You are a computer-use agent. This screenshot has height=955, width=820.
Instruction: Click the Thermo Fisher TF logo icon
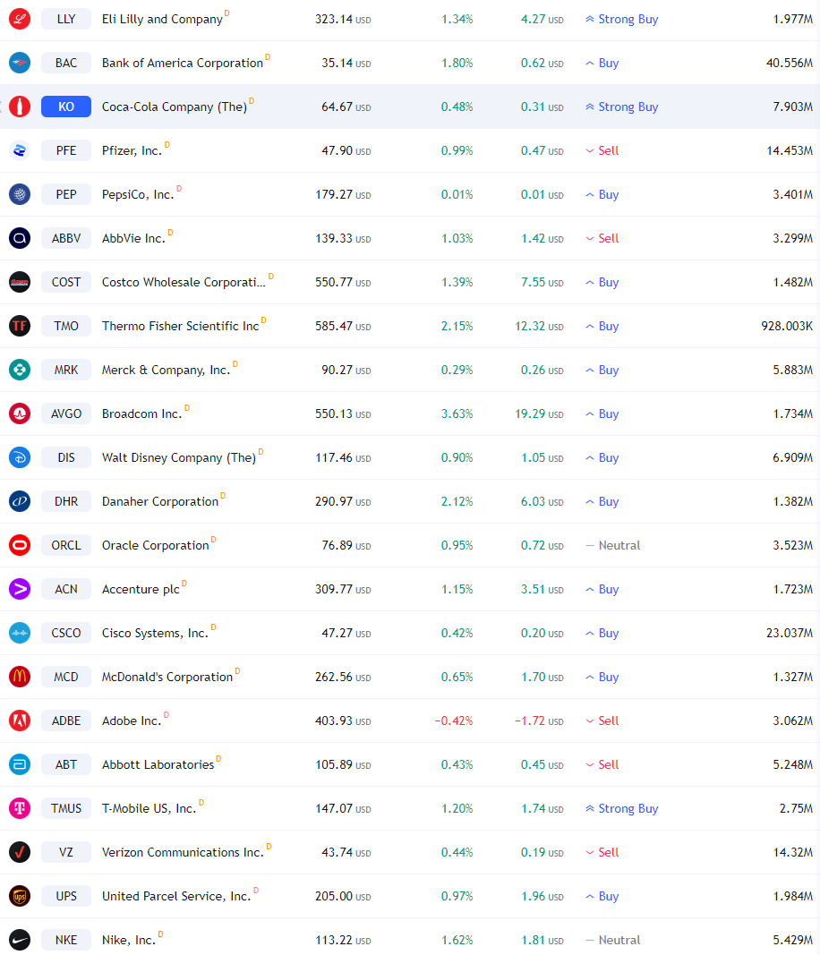point(20,326)
